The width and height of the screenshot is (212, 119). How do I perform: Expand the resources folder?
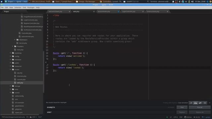pos(10,66)
